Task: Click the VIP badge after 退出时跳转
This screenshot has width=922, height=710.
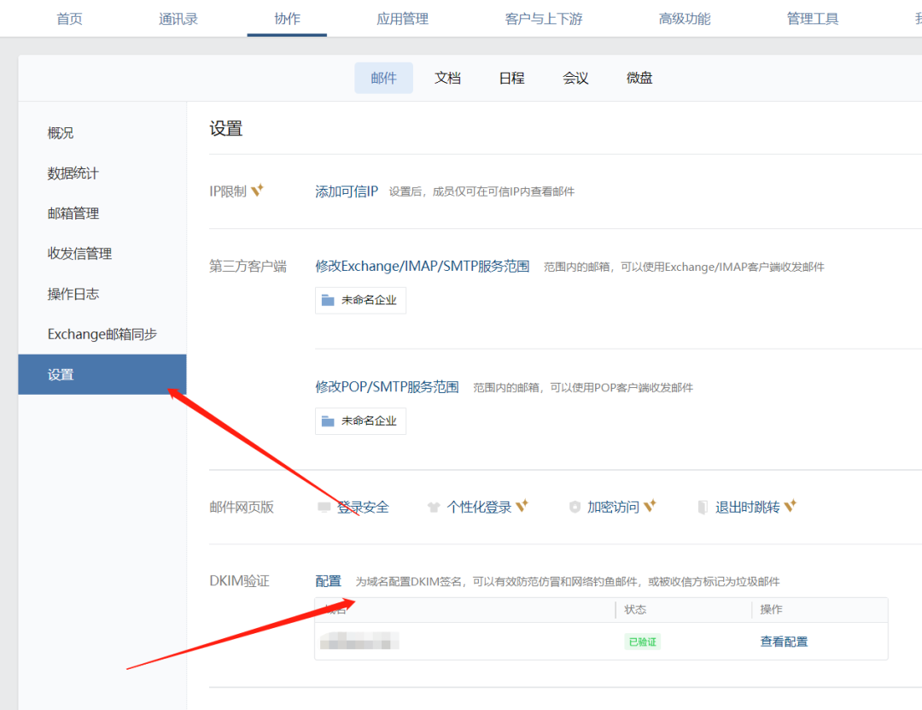Action: [791, 506]
